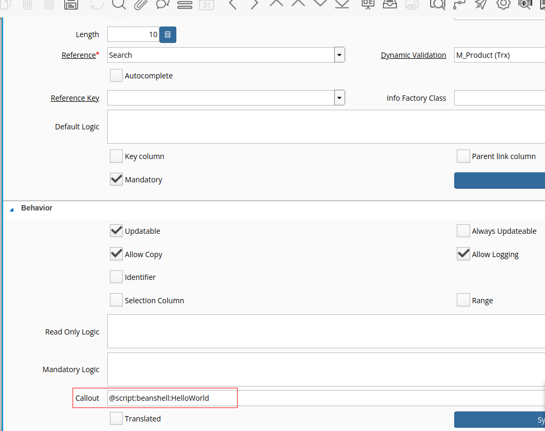Screen dimensions: 545x431
Task: Tick the Parent link column checkbox
Action: 463,156
